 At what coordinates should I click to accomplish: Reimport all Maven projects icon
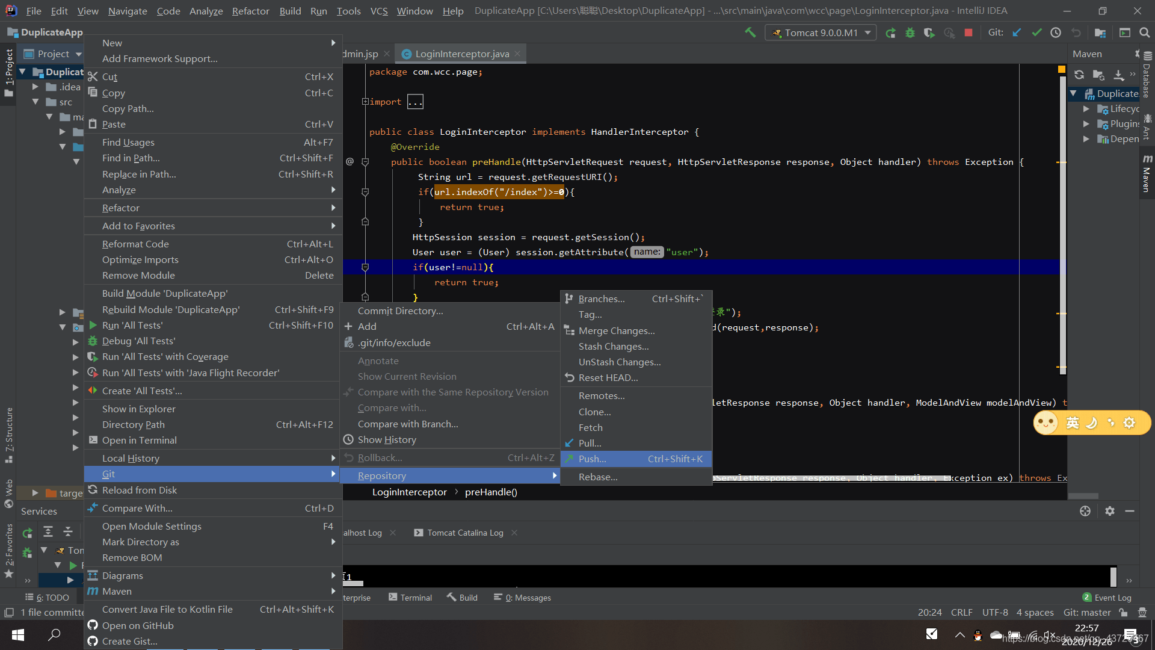click(1079, 75)
